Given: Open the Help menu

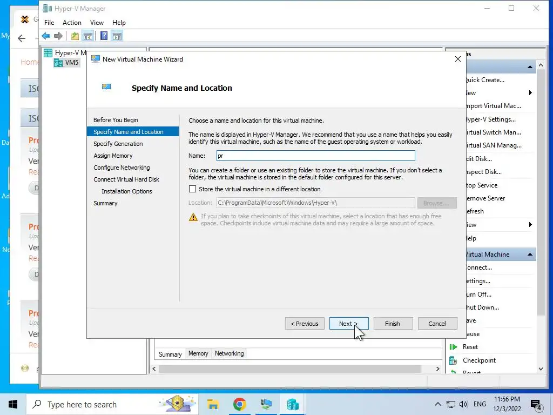Looking at the screenshot, I should pyautogui.click(x=119, y=23).
